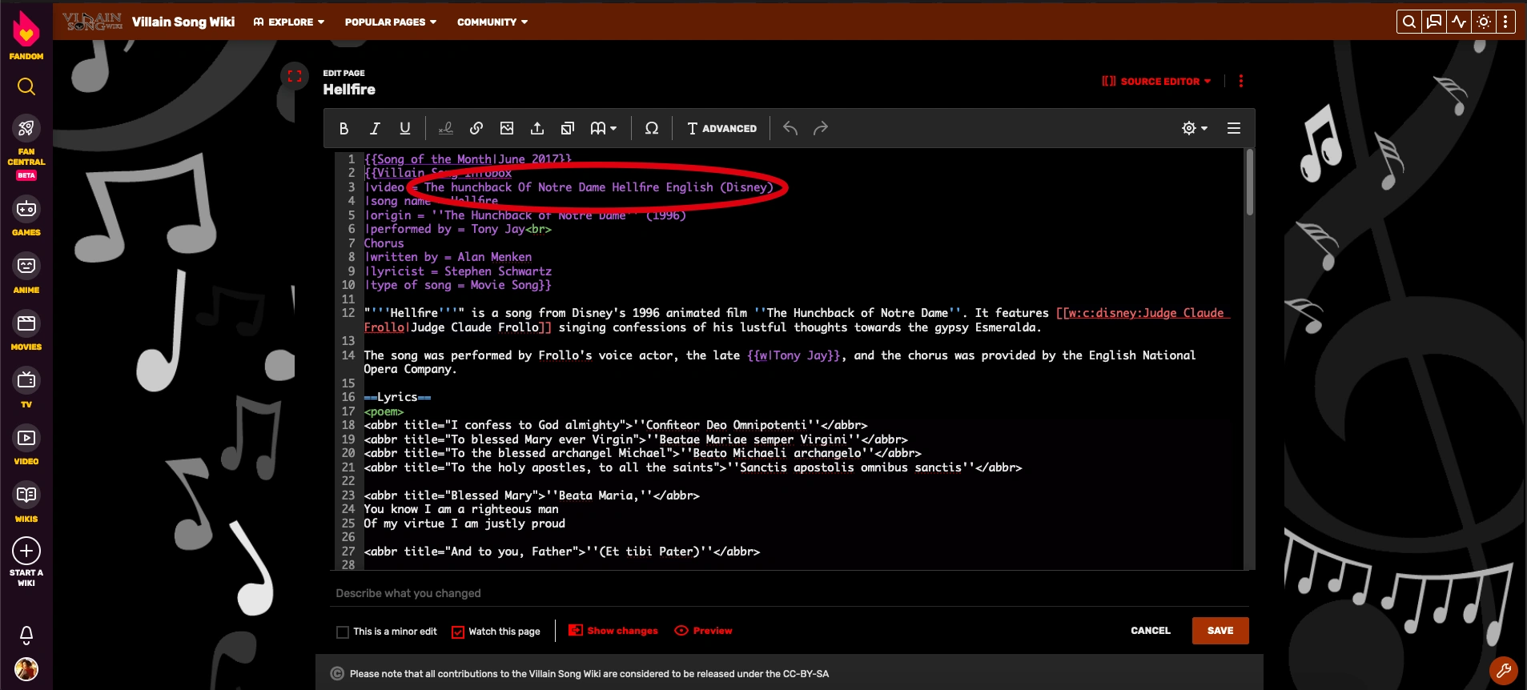This screenshot has width=1527, height=690.
Task: Go to the Games section
Action: pyautogui.click(x=26, y=217)
